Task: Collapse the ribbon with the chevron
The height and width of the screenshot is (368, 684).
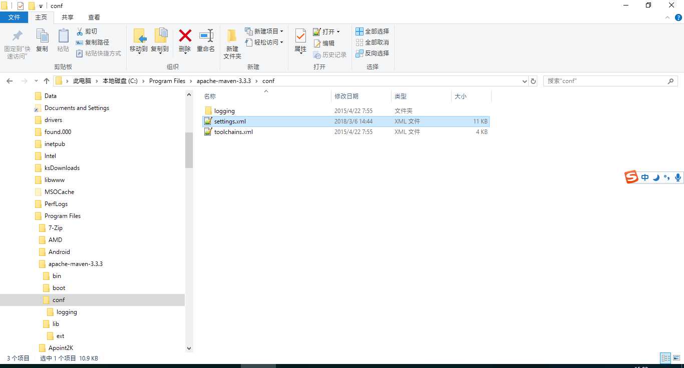Action: pos(667,17)
